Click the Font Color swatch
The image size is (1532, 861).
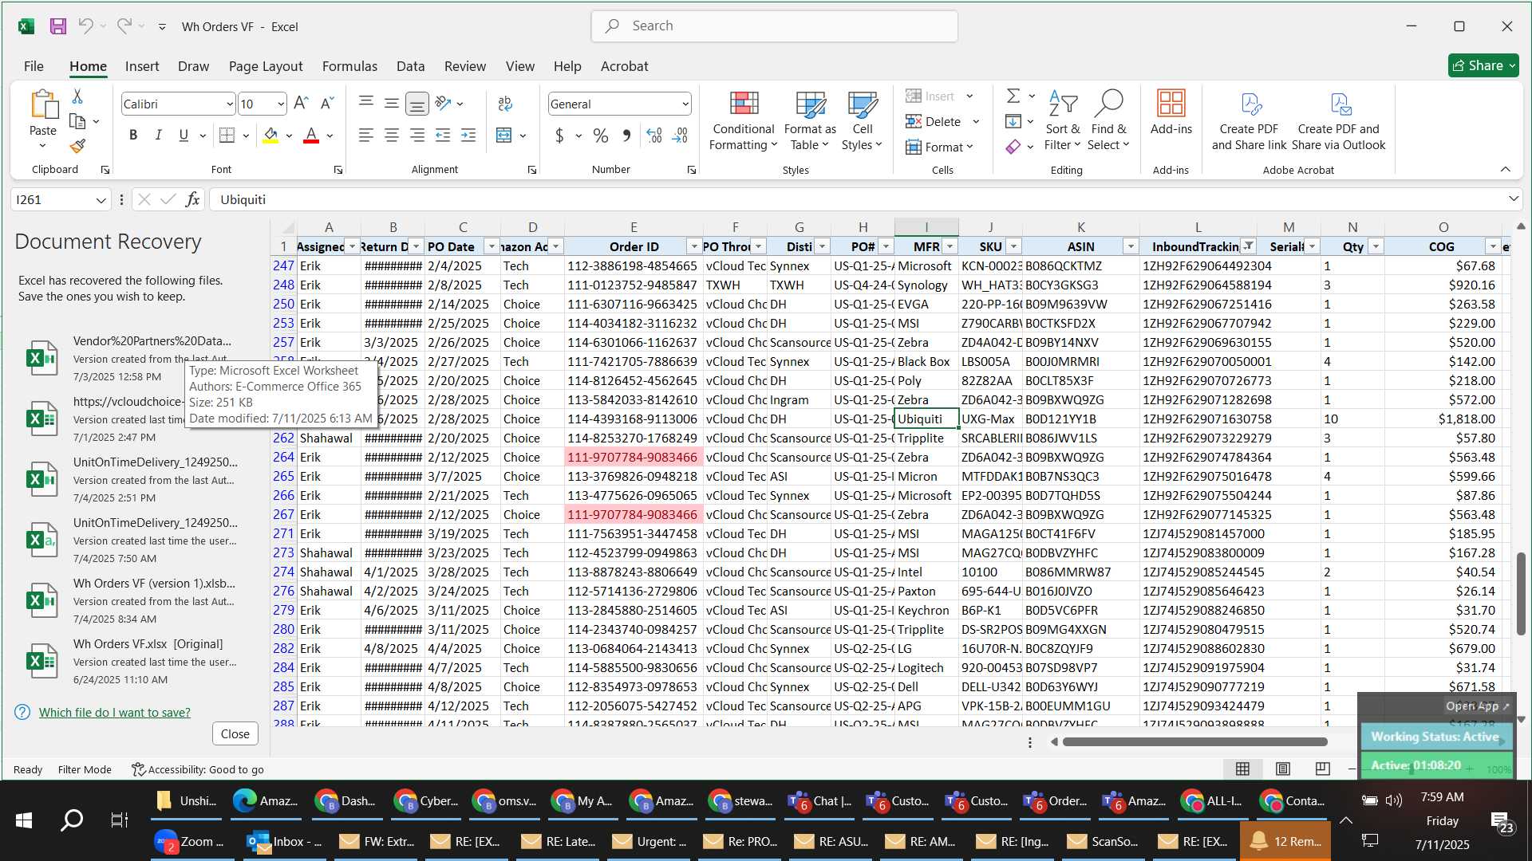[311, 136]
